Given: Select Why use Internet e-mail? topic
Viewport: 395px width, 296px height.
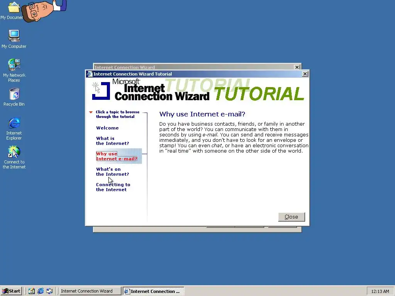Looking at the screenshot, I should pos(117,156).
